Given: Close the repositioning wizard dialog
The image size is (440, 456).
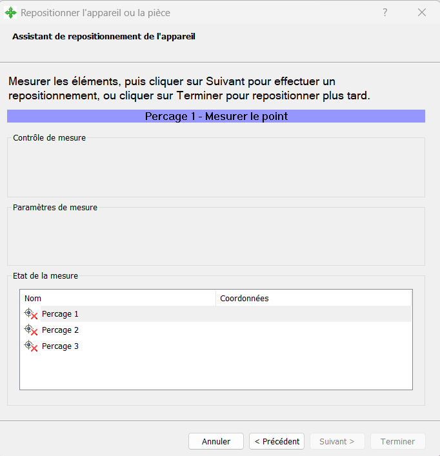Looking at the screenshot, I should [422, 12].
